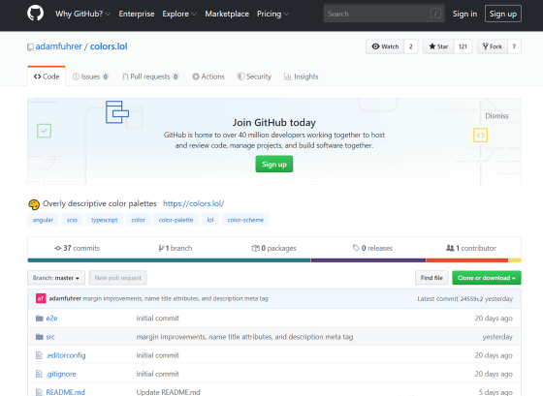Open the src folder link

tap(50, 337)
